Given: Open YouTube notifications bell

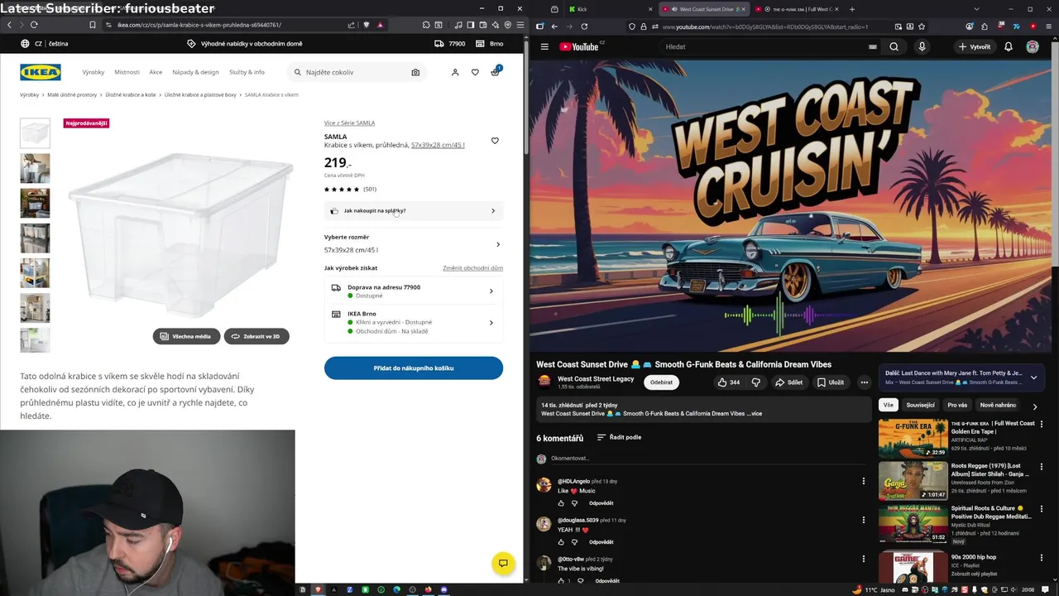Looking at the screenshot, I should [1008, 46].
